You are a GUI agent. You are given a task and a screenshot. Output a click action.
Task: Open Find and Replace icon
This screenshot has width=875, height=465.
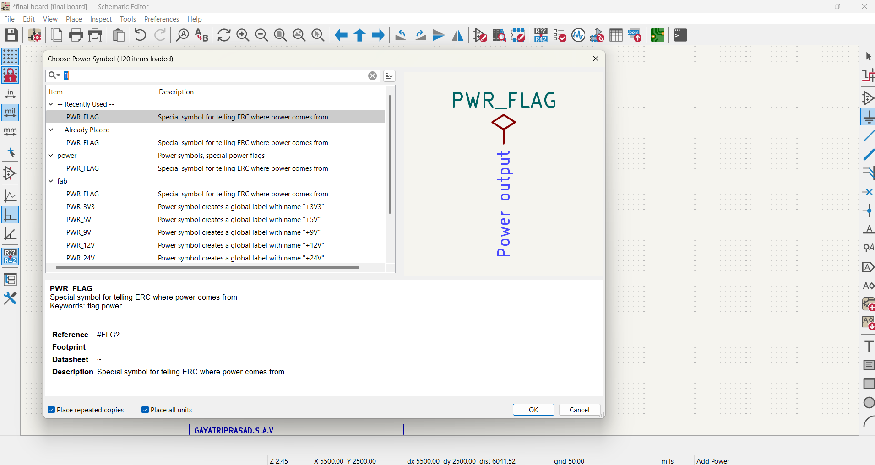coord(201,35)
